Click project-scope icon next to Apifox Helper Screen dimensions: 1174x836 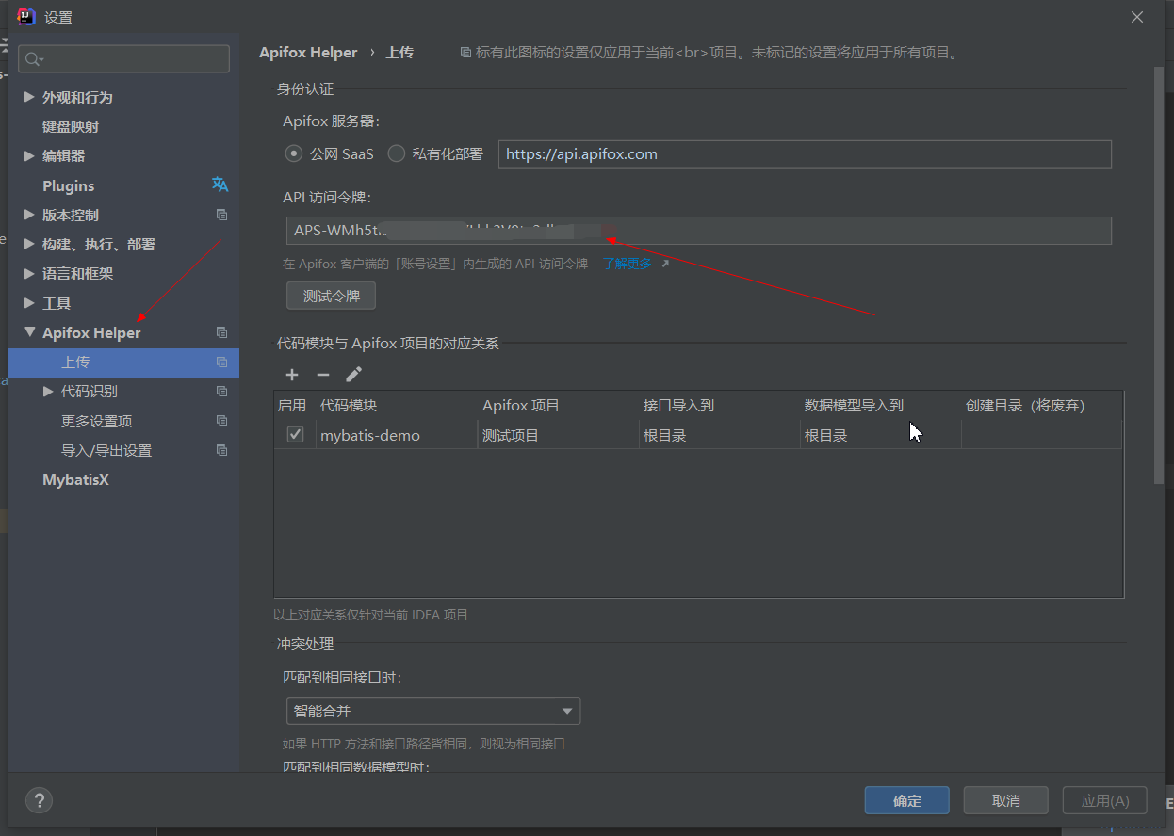pos(221,332)
